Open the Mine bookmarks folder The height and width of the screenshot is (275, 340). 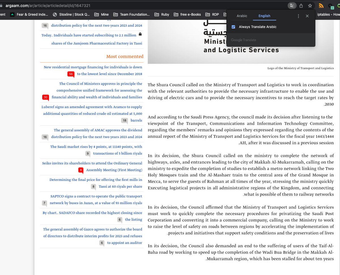[x=101, y=14]
